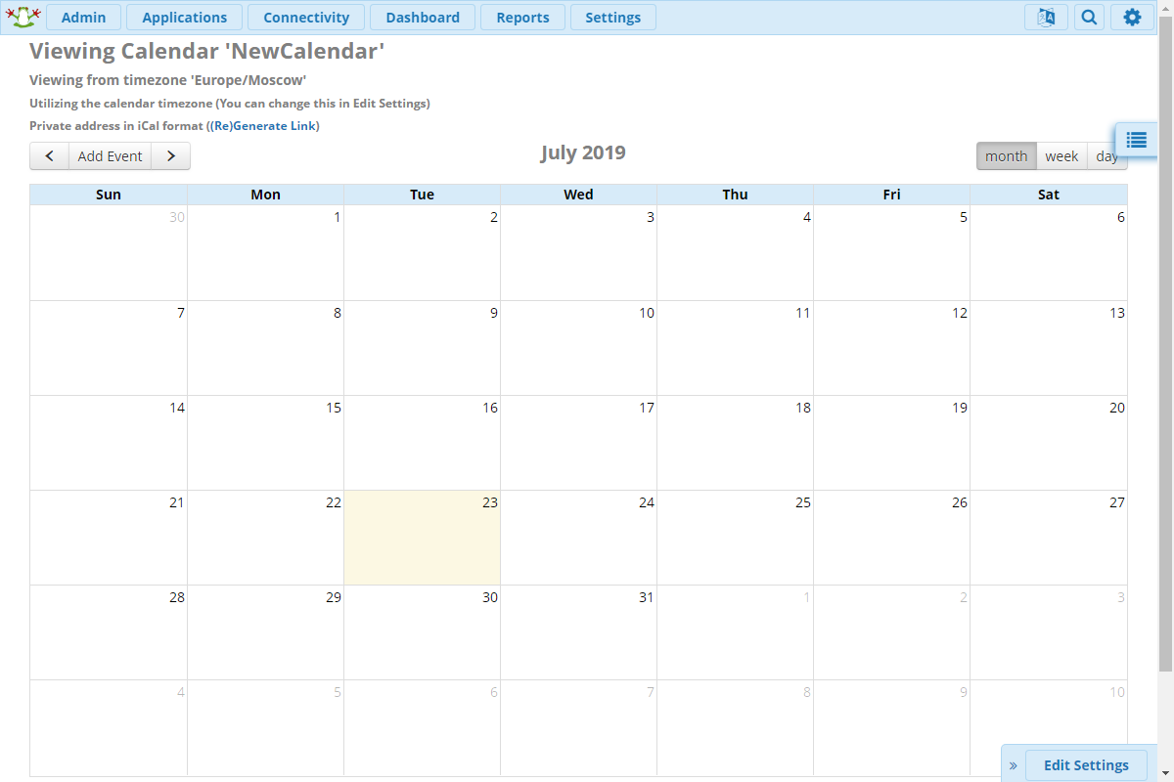Screen dimensions: 1174x782
Task: Open the gear settings icon
Action: (x=1132, y=18)
